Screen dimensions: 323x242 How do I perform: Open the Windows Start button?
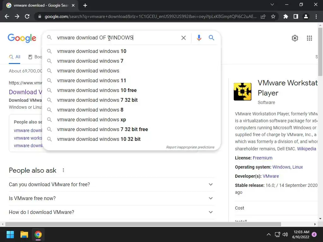pyautogui.click(x=10, y=234)
